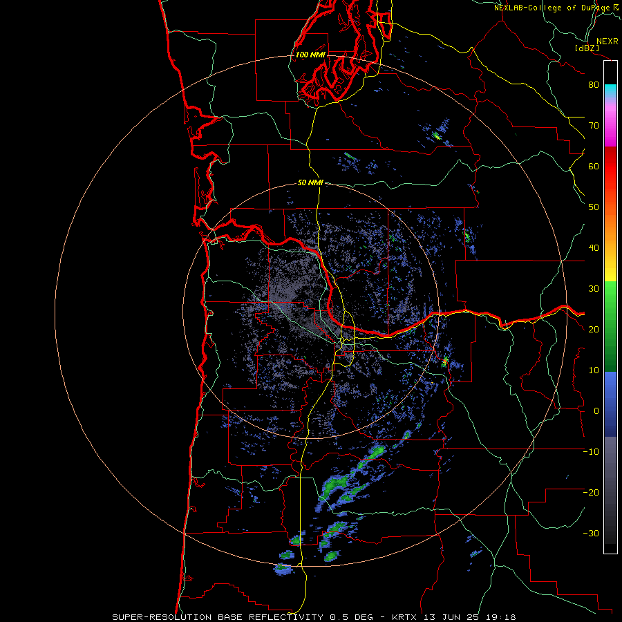This screenshot has height=622, width=622.
Task: Click the "NEXR" label above the color scale
Action: point(607,41)
